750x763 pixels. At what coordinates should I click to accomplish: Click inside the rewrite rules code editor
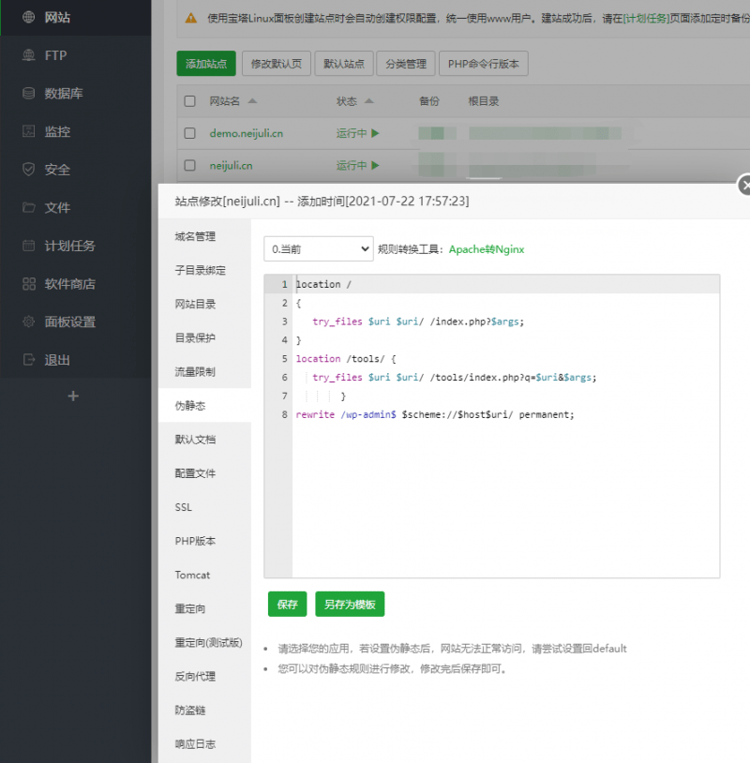pyautogui.click(x=506, y=487)
